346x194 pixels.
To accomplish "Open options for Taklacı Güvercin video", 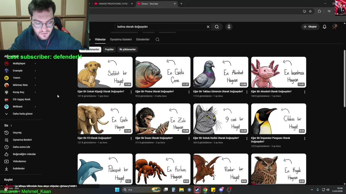I will click(x=247, y=92).
